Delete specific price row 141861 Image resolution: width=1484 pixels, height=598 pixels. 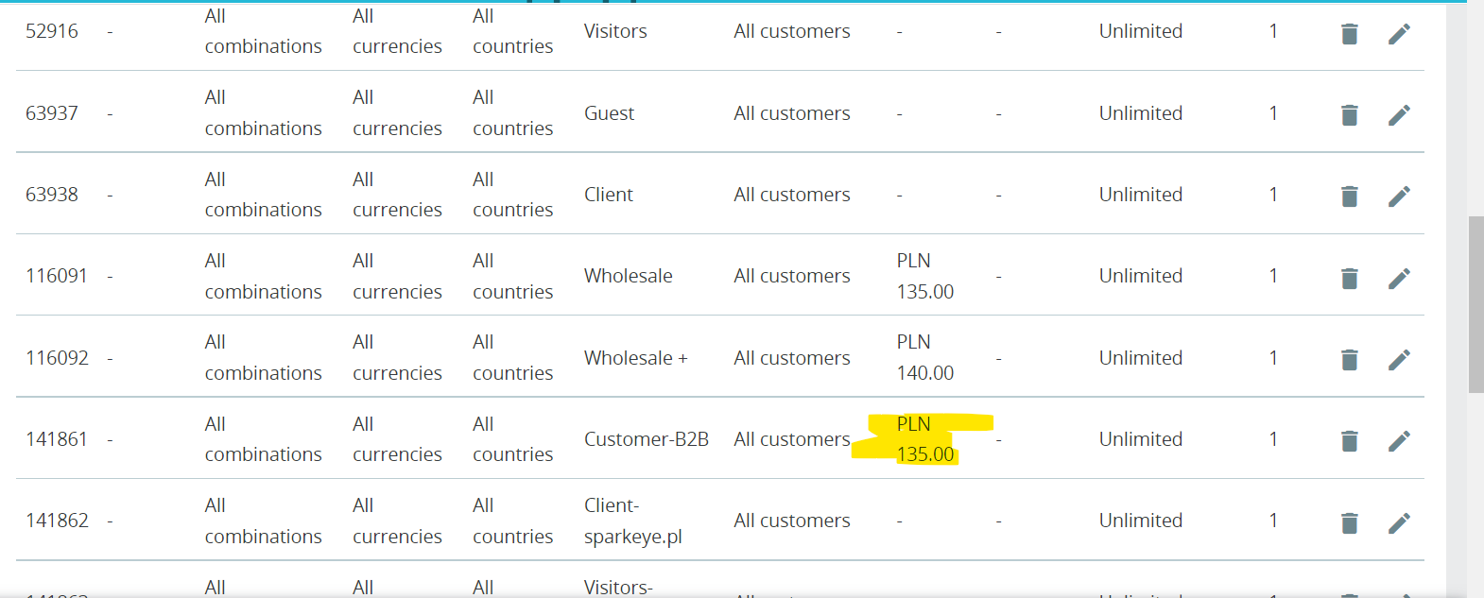1350,441
